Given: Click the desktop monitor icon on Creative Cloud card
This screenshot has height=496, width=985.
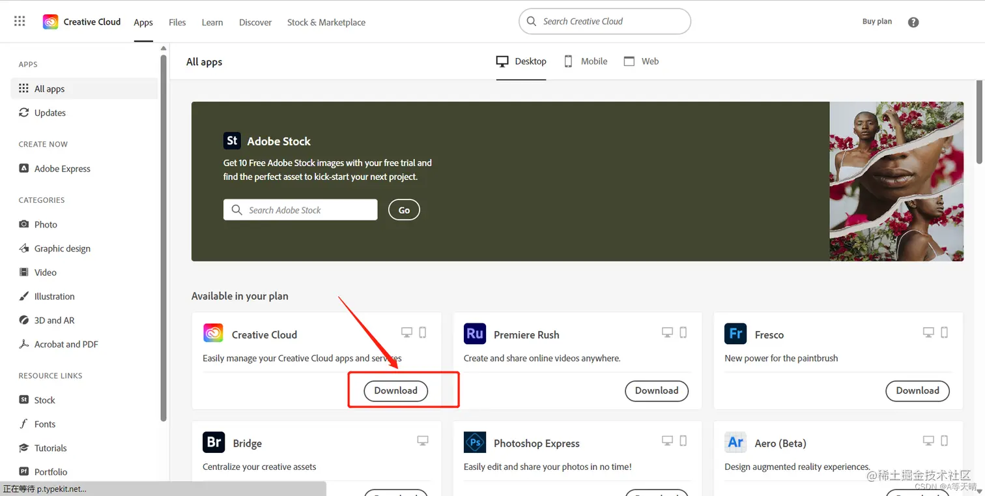Looking at the screenshot, I should click(x=407, y=332).
